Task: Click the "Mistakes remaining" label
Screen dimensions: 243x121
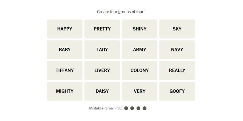Action: coord(105,108)
